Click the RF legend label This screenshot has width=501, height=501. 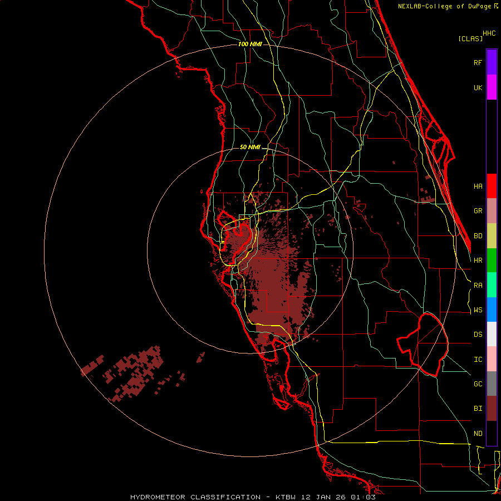(x=478, y=62)
